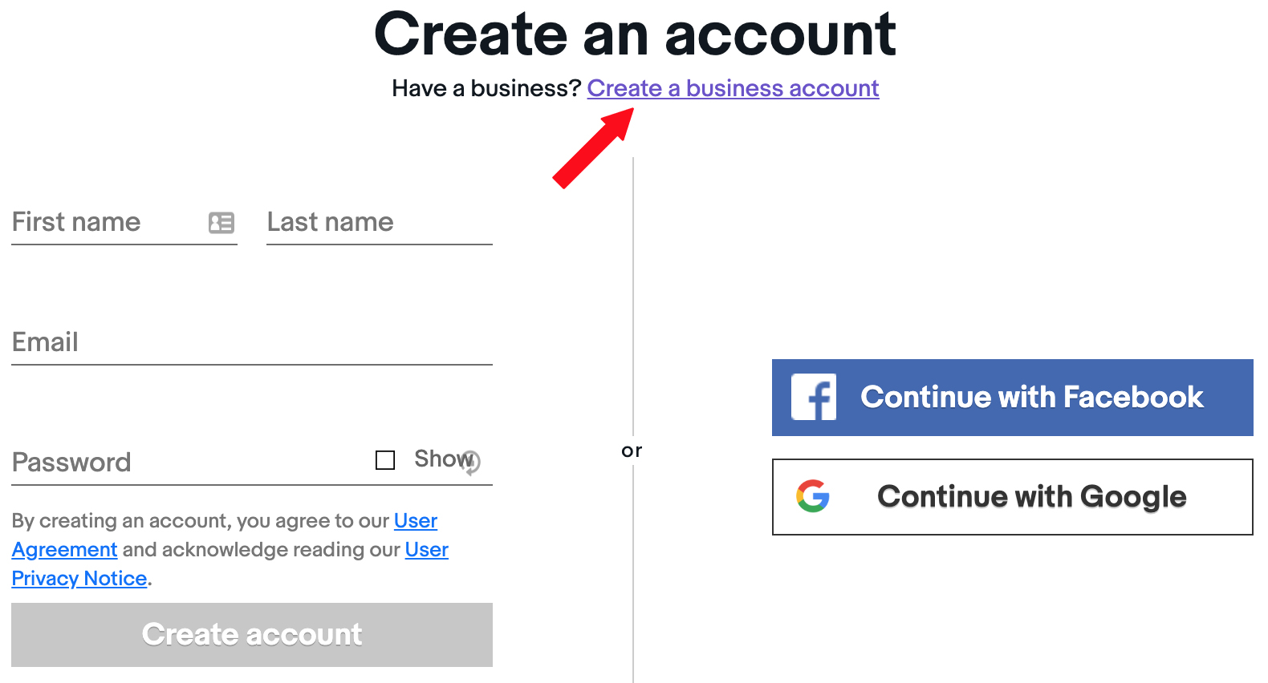1268x683 pixels.
Task: Select the Email input field
Action: point(252,342)
